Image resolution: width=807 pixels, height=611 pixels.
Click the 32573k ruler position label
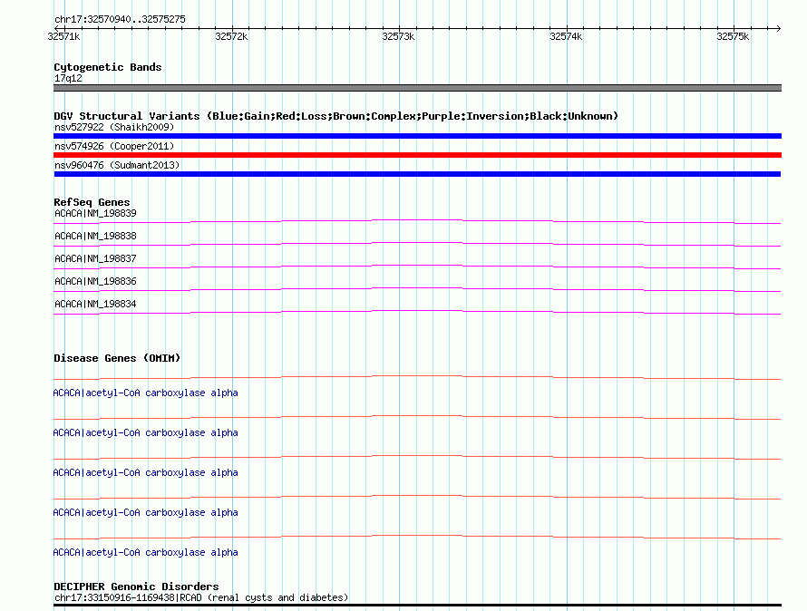398,36
